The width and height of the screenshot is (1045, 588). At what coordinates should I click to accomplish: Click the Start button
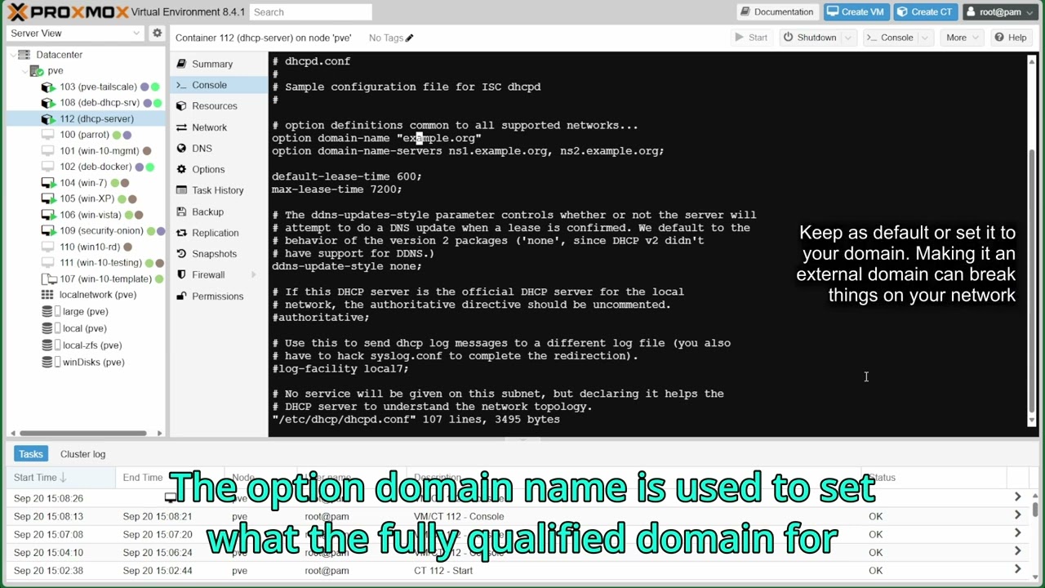click(751, 38)
